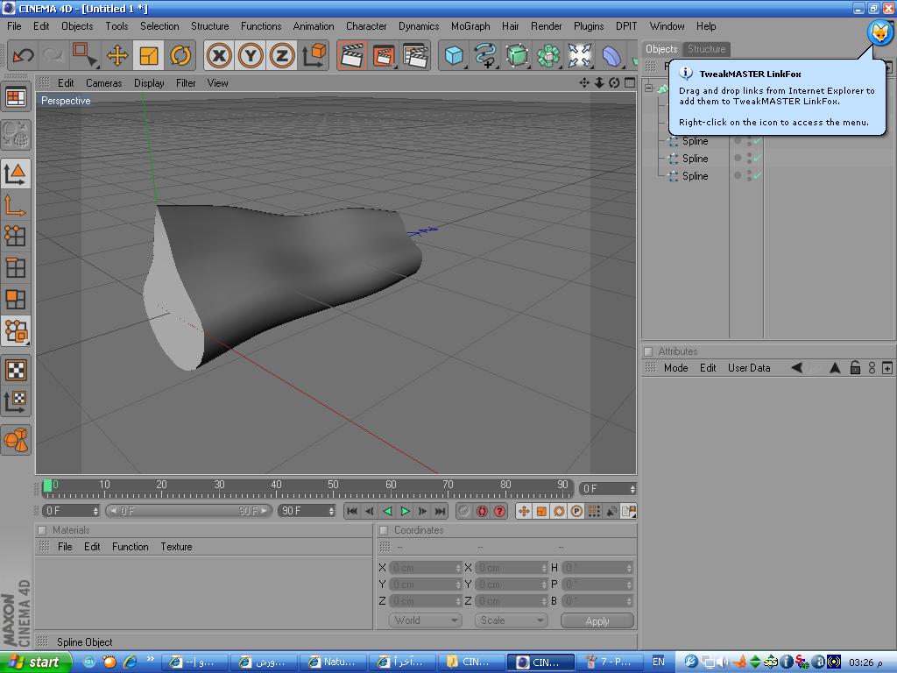Select Object Axis tool in left palette

(x=16, y=204)
